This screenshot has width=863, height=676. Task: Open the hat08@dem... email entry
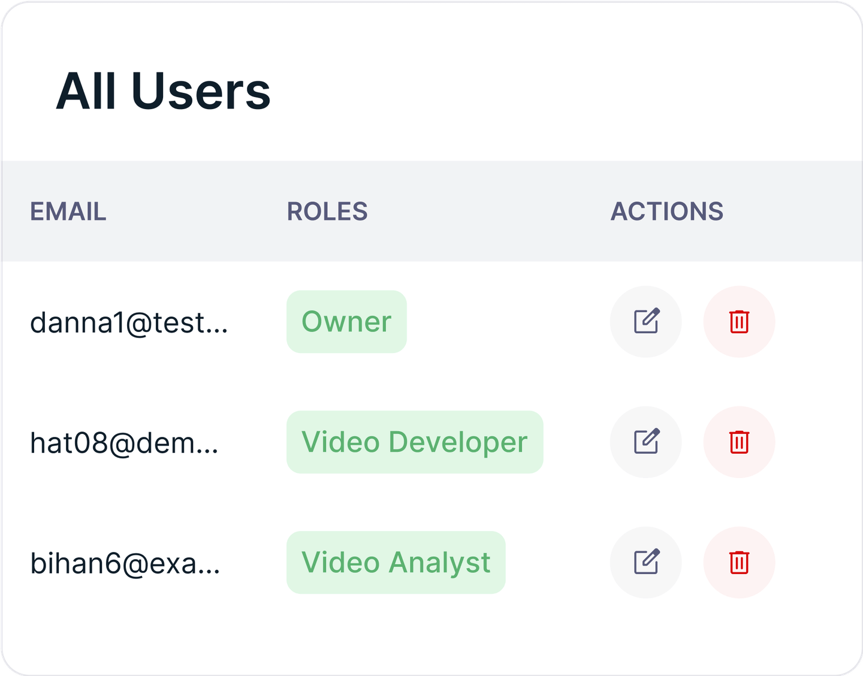pos(124,443)
